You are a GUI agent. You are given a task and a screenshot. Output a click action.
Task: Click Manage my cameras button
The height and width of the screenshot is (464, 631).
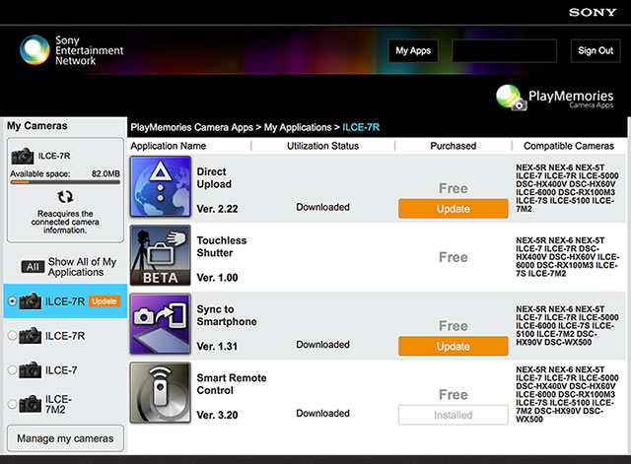(65, 438)
